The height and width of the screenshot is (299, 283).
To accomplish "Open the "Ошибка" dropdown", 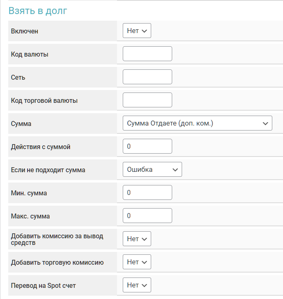I will click(x=152, y=169).
